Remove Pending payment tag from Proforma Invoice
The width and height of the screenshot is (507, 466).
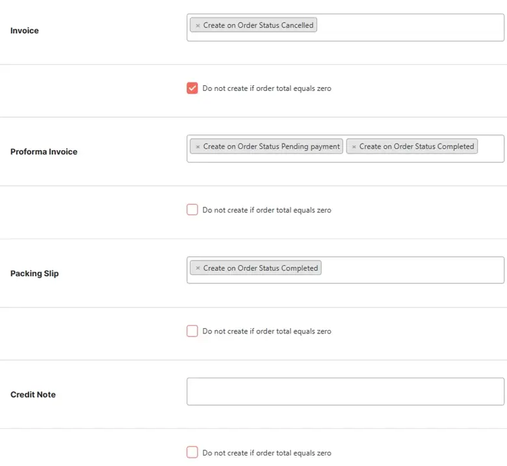tap(198, 146)
